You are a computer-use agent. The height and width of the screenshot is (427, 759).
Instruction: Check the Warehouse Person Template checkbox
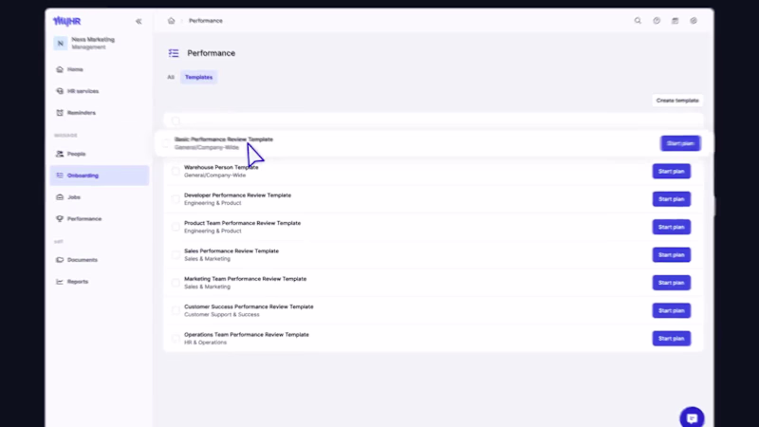point(176,172)
